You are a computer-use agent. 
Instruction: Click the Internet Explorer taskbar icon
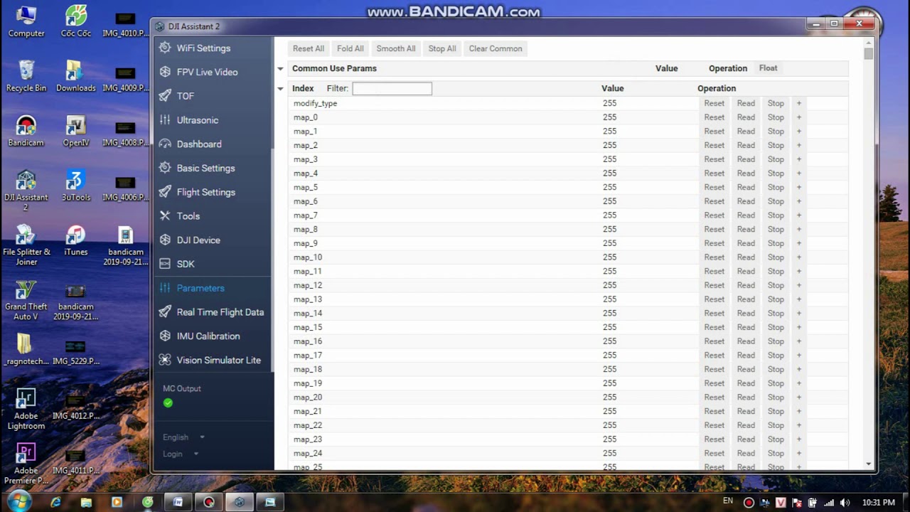point(55,502)
